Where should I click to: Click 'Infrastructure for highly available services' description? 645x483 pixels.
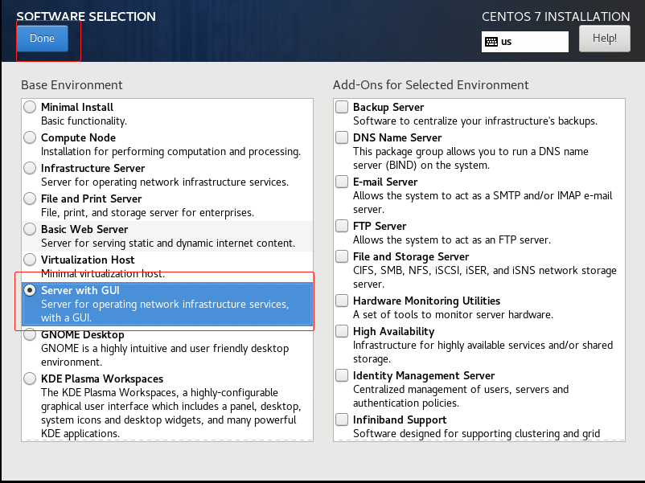click(x=483, y=352)
